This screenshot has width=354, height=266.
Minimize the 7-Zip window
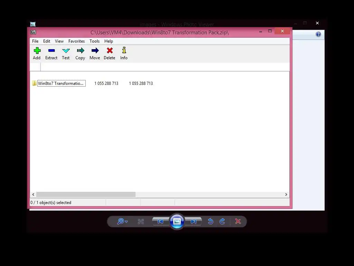(x=261, y=32)
